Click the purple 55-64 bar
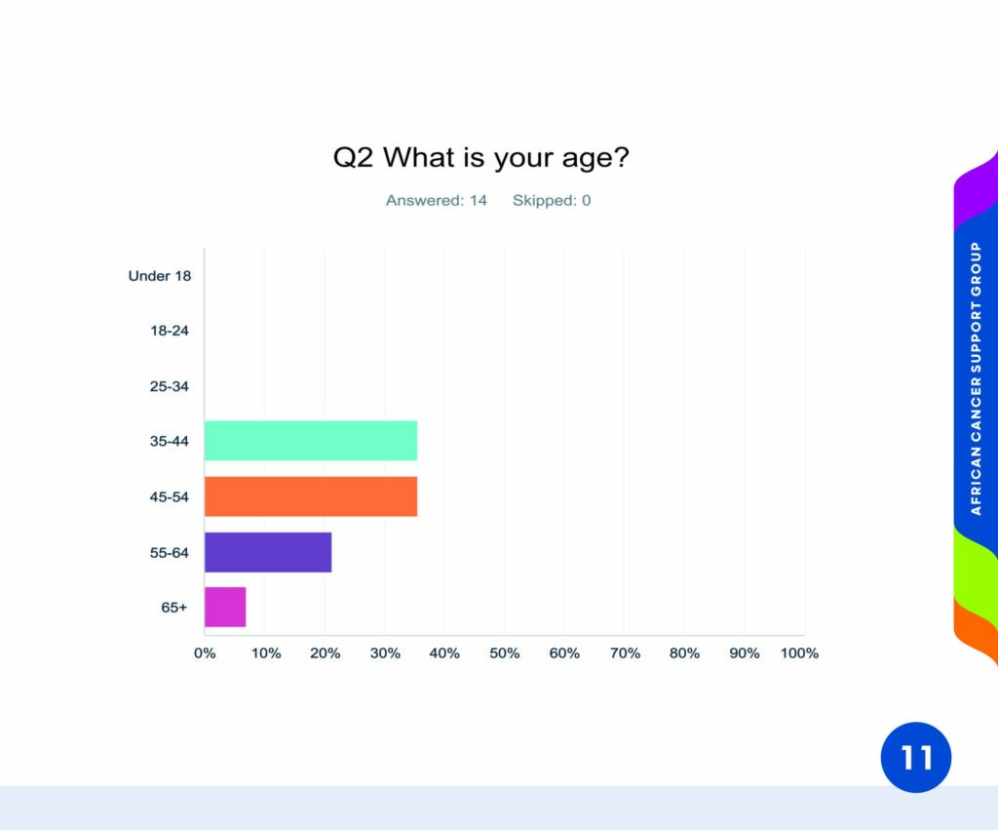Screen dimensions: 998x830 coord(268,552)
